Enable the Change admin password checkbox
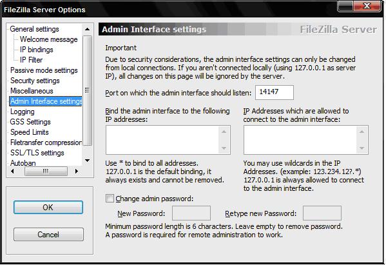 [x=110, y=198]
